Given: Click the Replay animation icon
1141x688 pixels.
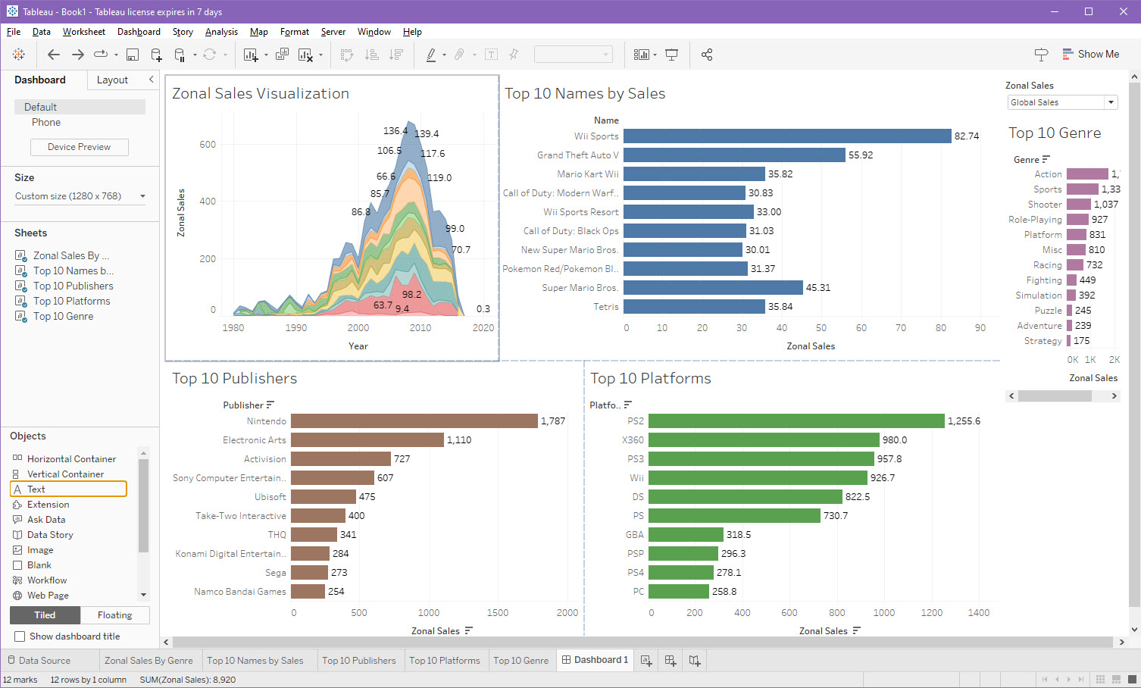Looking at the screenshot, I should coord(100,55).
